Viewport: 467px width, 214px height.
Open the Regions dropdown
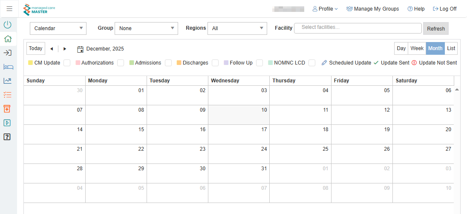point(237,28)
